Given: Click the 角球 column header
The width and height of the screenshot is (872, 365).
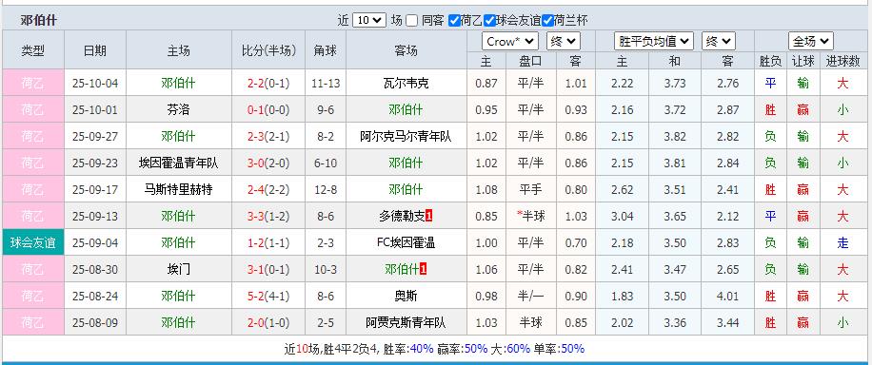Looking at the screenshot, I should click(x=326, y=50).
